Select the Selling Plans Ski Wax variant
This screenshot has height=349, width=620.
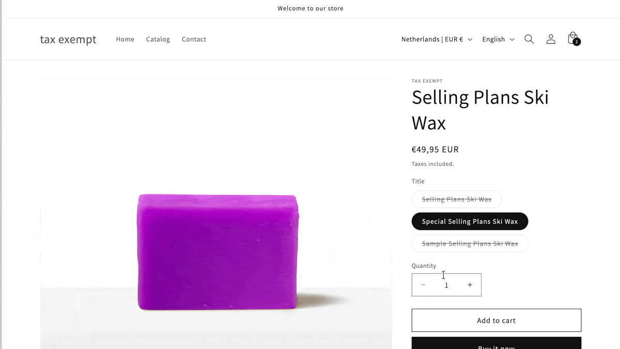coord(457,199)
